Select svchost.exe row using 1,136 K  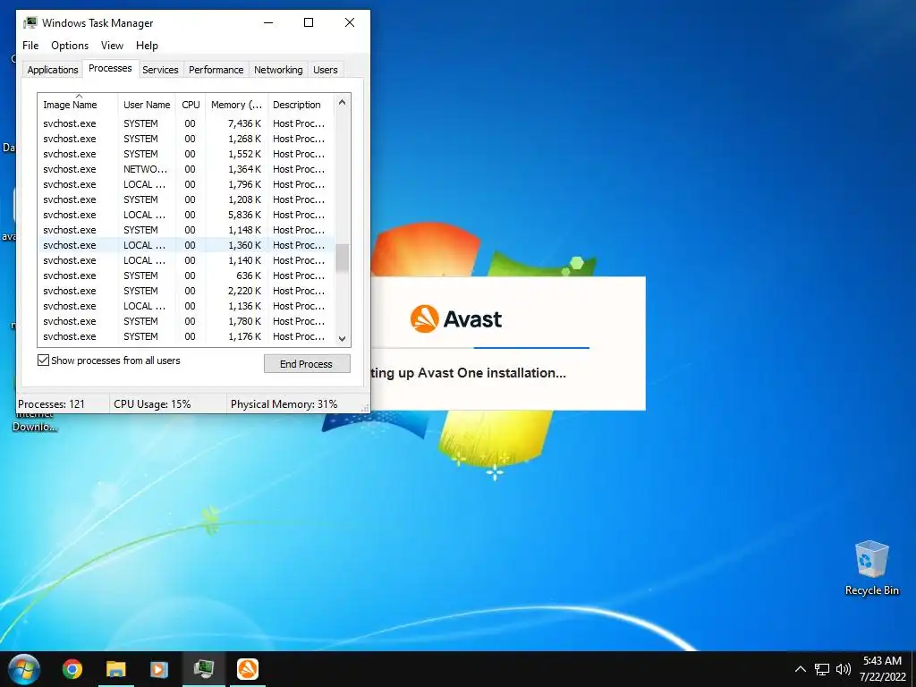(186, 306)
